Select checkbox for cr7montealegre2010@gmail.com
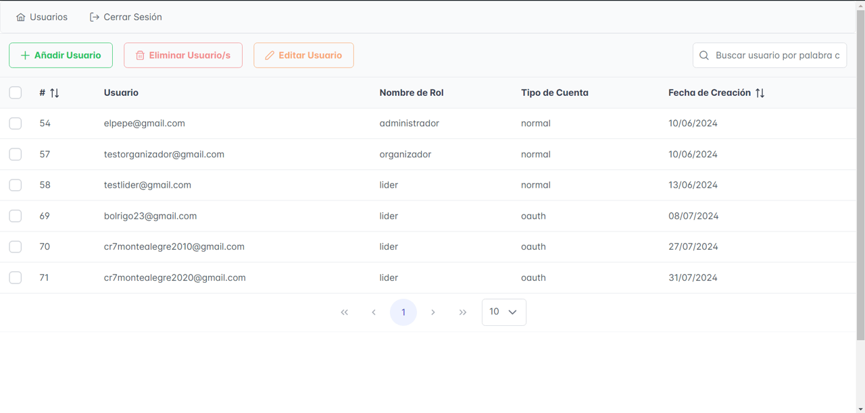This screenshot has height=413, width=865. (x=16, y=247)
